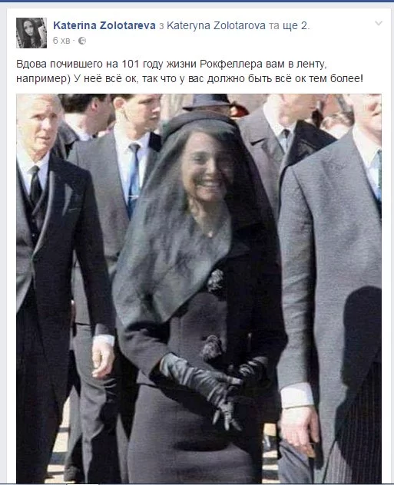The height and width of the screenshot is (485, 394).
Task: Click the dark hat at photo top
Action: point(207,102)
